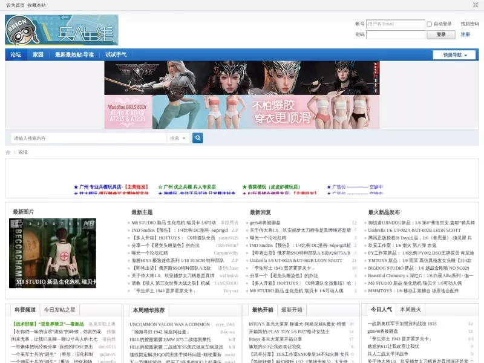This screenshot has height=363, width=484.
Task: Open the 广州 专业兵模玩具店 ad link
Action: pos(111,187)
